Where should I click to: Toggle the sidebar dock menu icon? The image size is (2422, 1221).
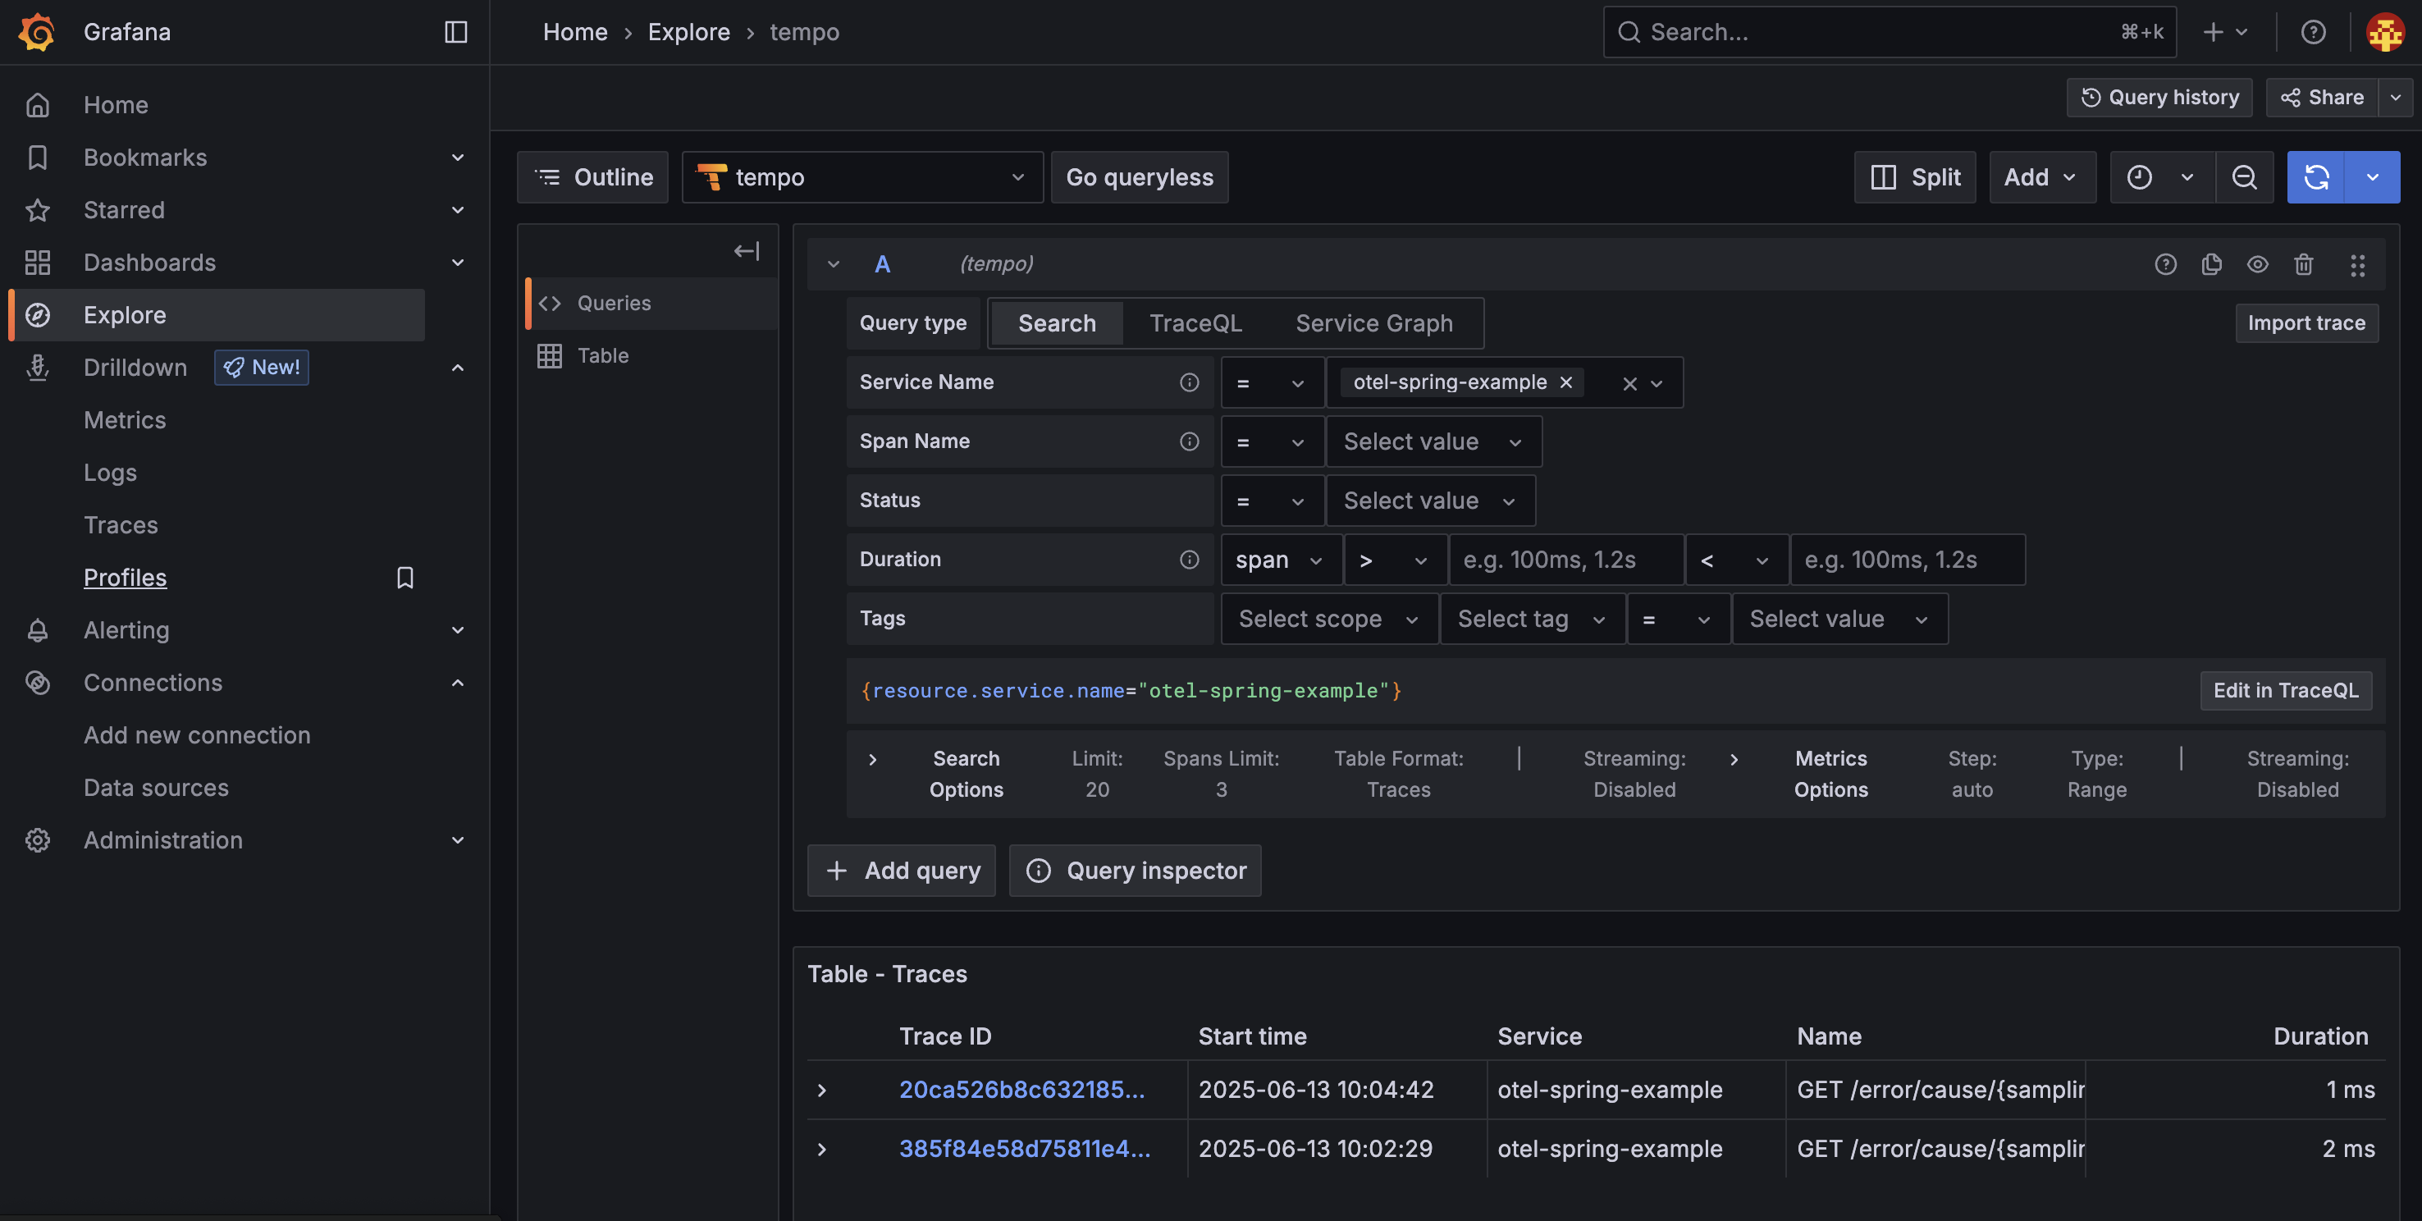[x=456, y=32]
